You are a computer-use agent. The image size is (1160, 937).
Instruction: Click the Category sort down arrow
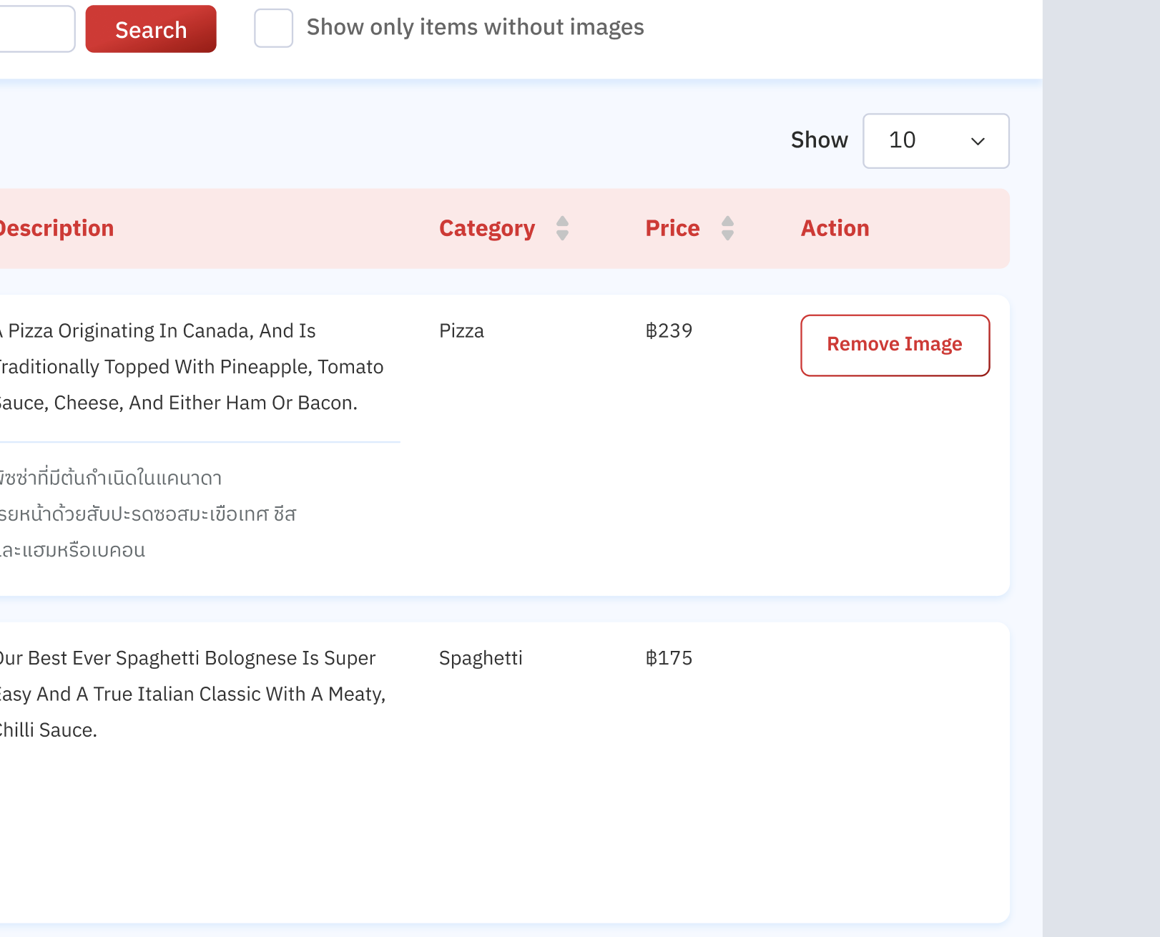tap(562, 235)
